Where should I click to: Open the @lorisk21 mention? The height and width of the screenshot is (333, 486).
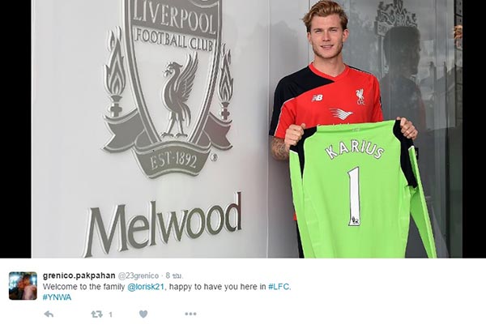point(146,287)
